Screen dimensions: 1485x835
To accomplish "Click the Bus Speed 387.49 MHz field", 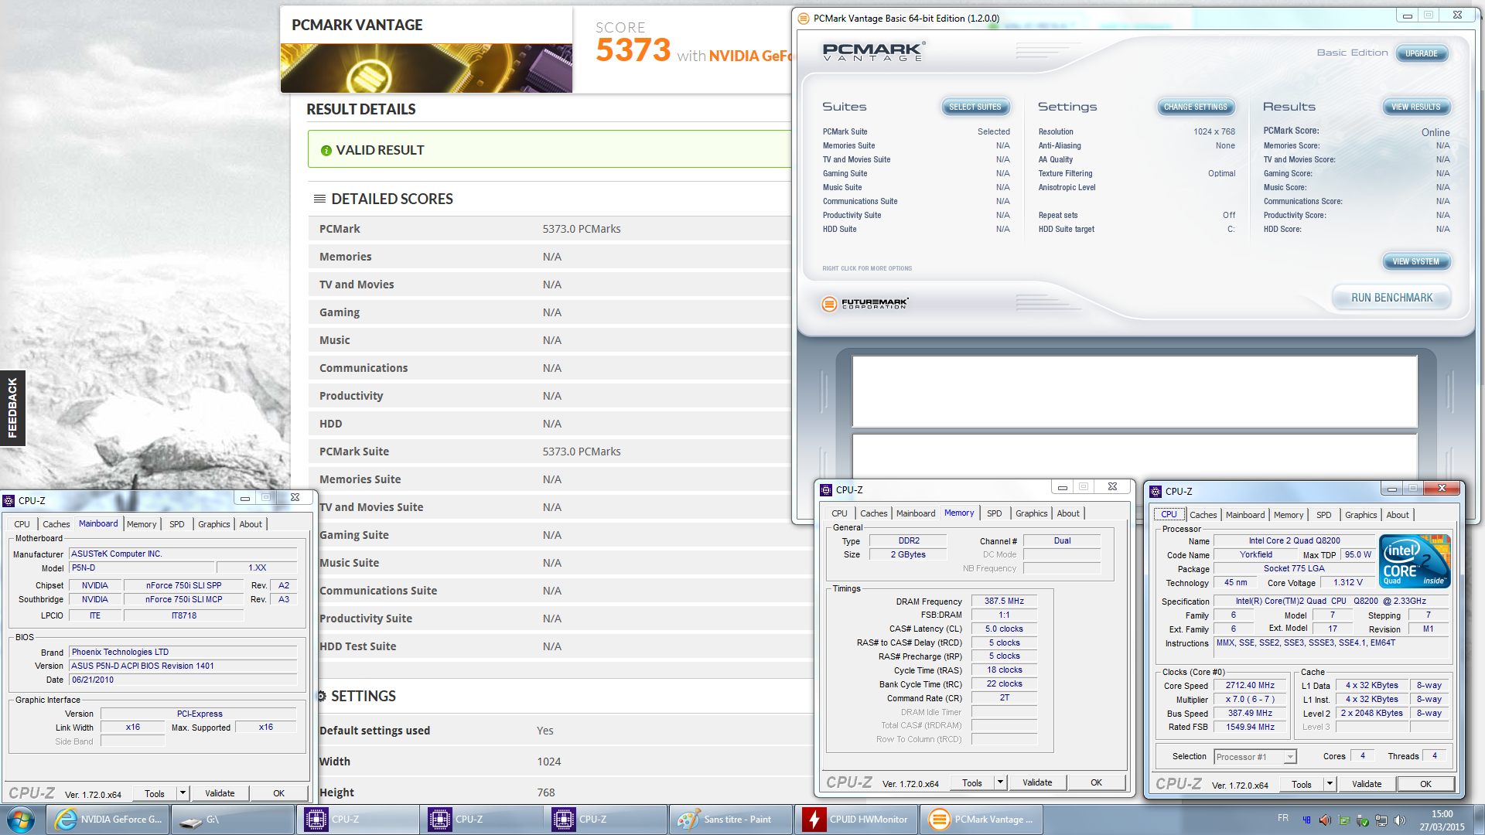I will click(x=1250, y=714).
